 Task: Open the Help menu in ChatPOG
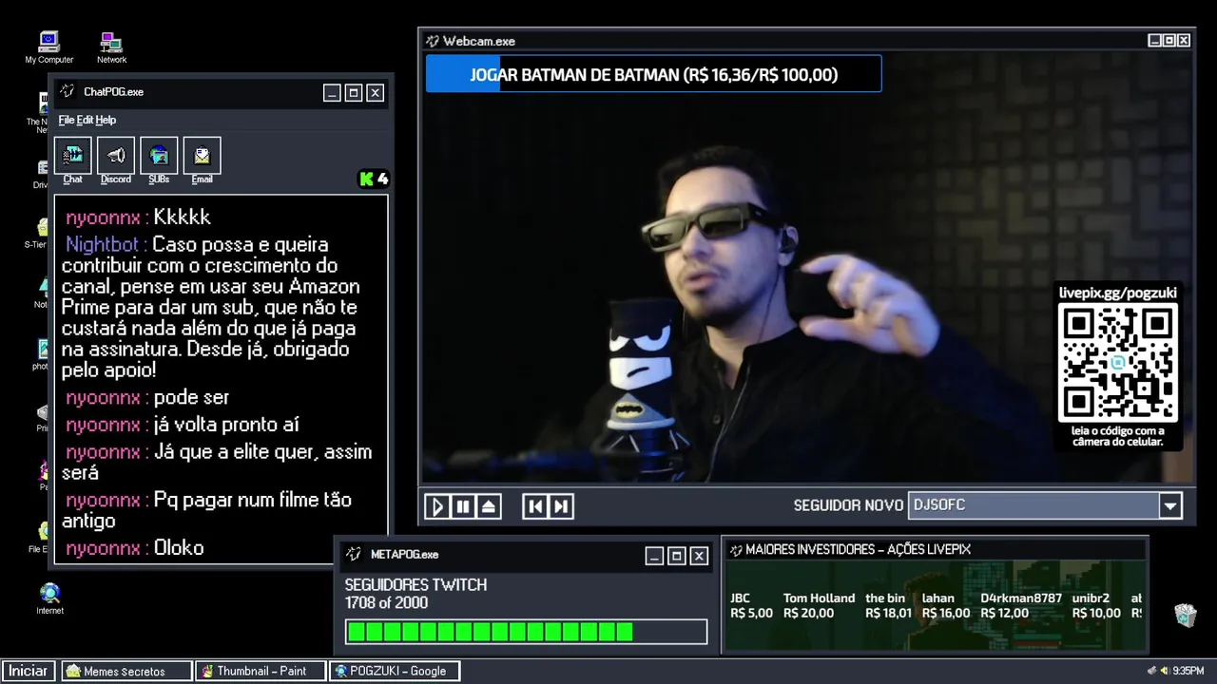pos(106,120)
